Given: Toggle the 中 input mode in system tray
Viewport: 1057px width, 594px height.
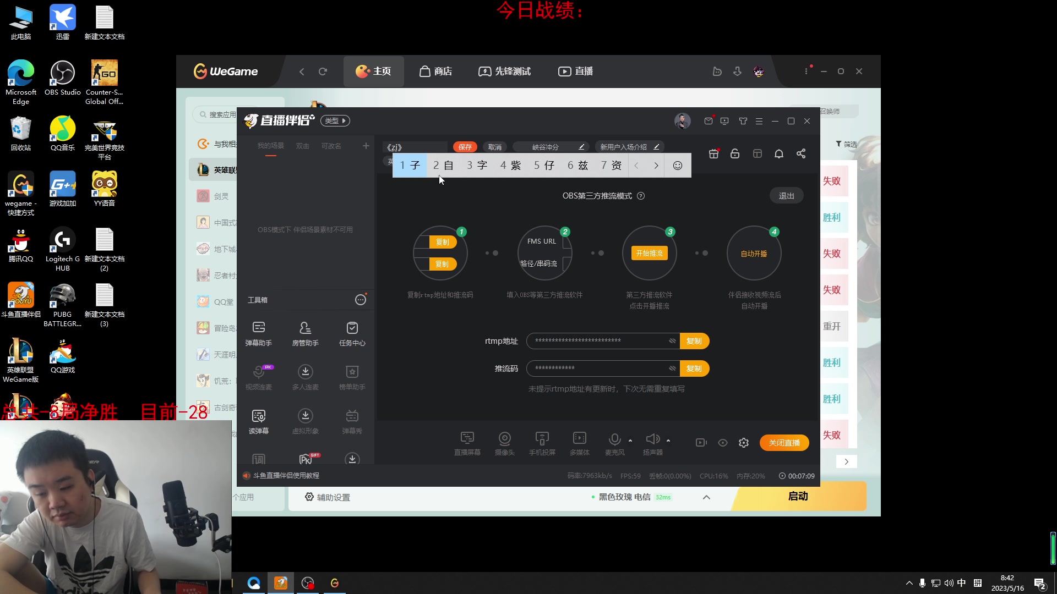Looking at the screenshot, I should click(x=962, y=583).
